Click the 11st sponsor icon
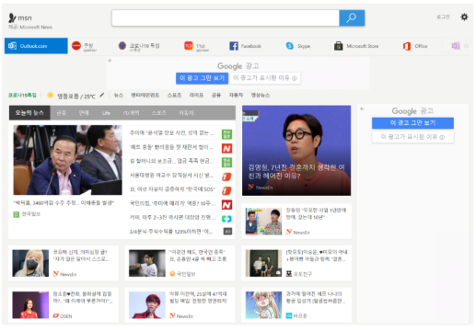The width and height of the screenshot is (476, 331). tap(189, 46)
